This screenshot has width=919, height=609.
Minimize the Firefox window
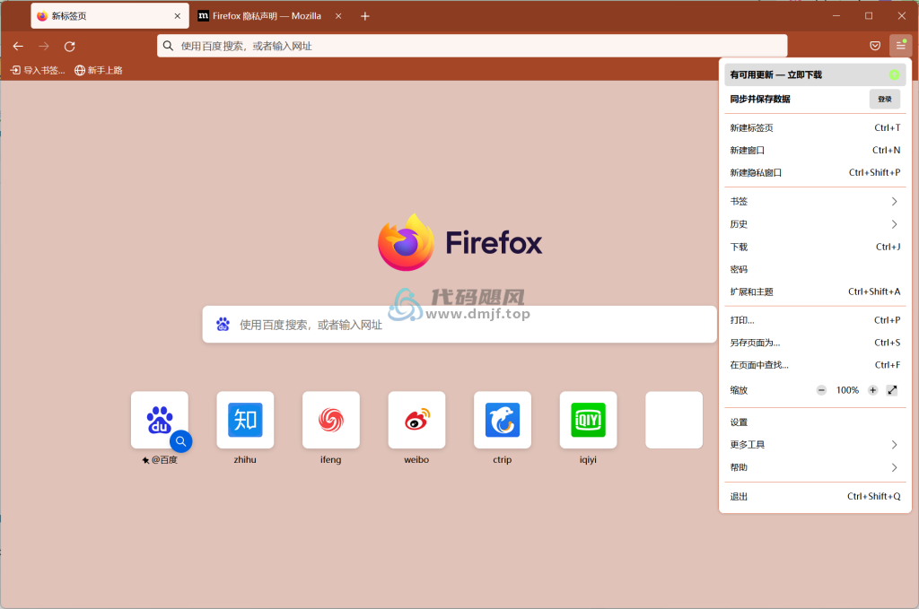pos(836,16)
